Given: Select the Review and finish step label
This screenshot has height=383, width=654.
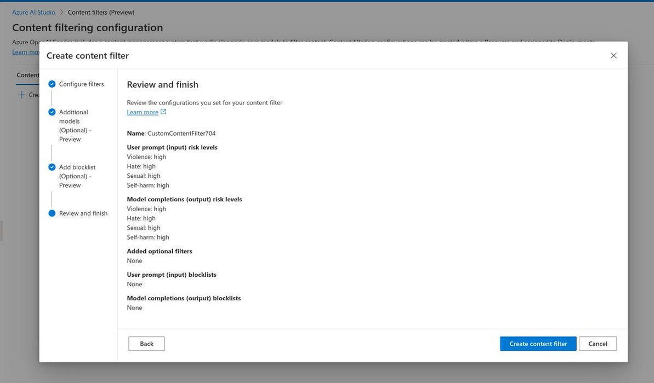Looking at the screenshot, I should [x=83, y=213].
